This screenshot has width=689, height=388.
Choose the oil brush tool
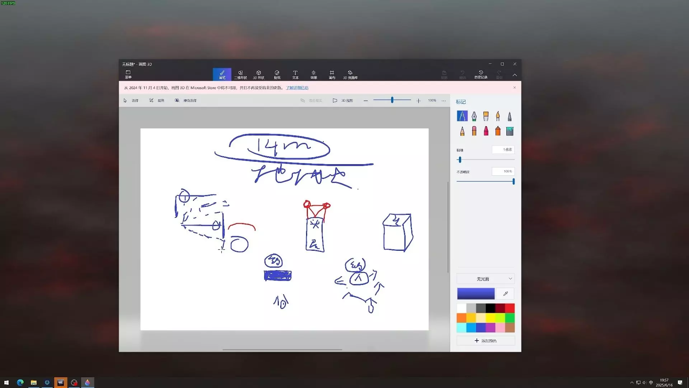click(486, 116)
